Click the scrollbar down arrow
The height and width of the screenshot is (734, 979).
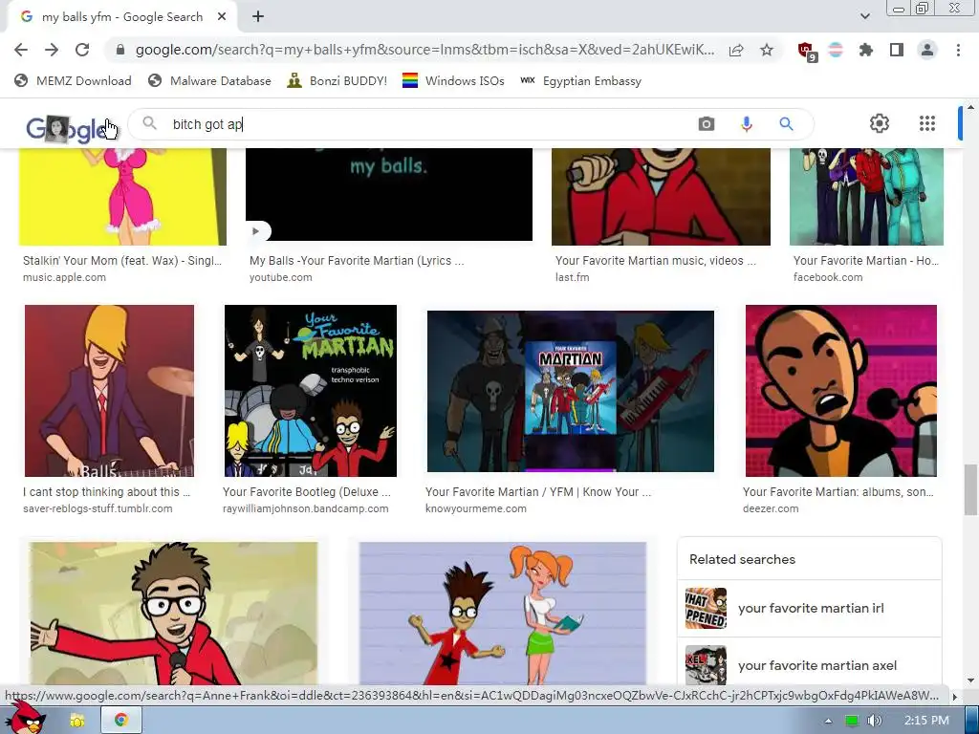pos(970,680)
